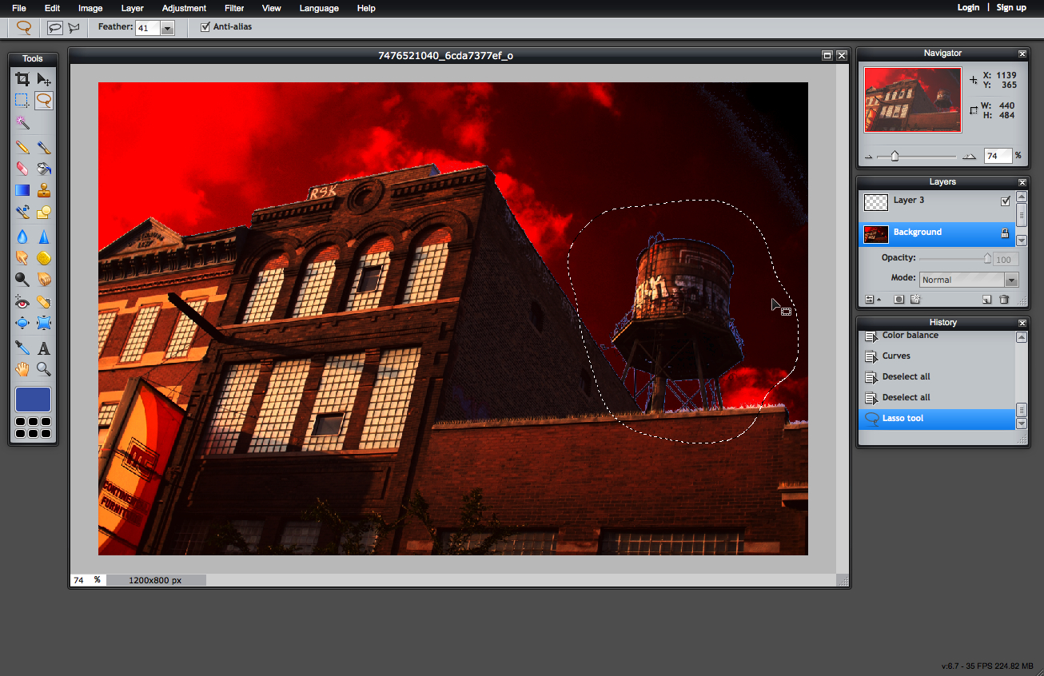Select the Brush tool

(44, 147)
